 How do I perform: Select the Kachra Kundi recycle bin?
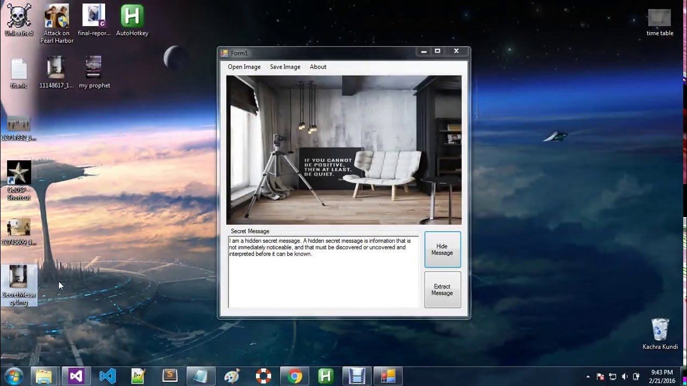660,334
